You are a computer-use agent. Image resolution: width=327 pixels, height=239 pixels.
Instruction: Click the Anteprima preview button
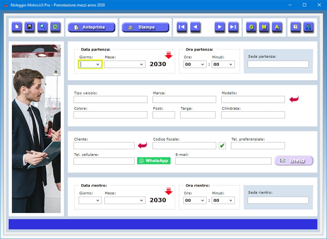91,27
